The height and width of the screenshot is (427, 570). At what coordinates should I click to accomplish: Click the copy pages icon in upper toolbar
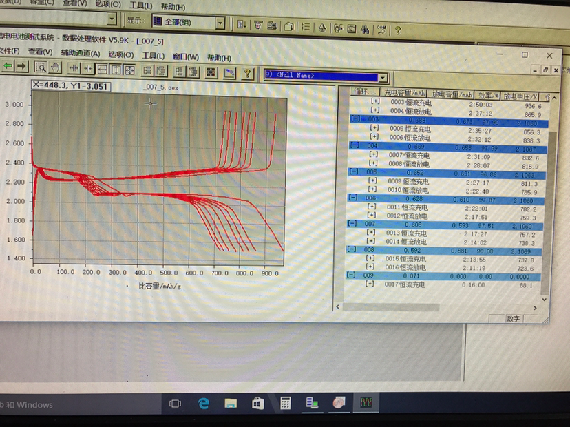pos(289,27)
